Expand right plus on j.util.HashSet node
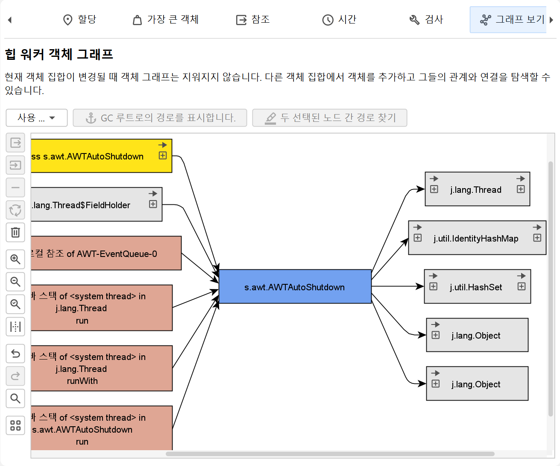560x466 pixels. (522, 286)
